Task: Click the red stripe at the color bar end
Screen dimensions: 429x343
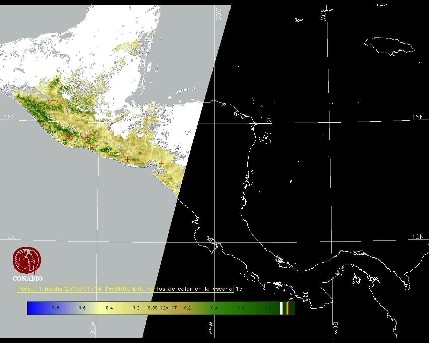Action: [288, 308]
